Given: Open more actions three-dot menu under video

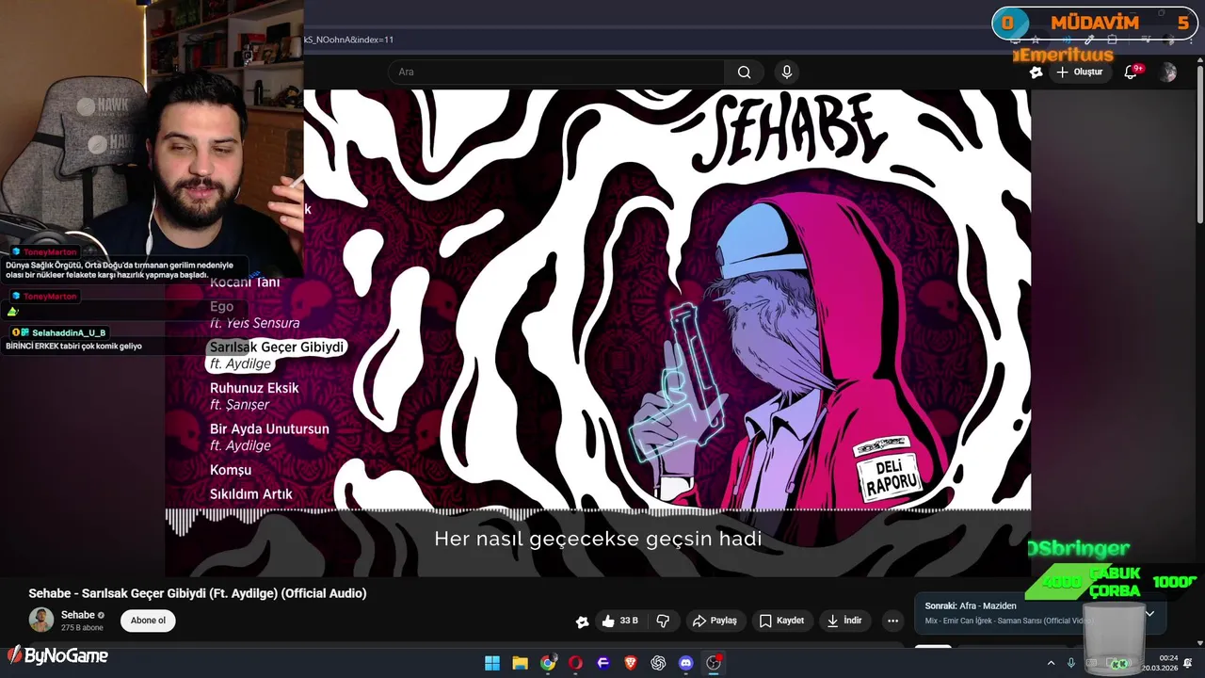Looking at the screenshot, I should tap(892, 621).
